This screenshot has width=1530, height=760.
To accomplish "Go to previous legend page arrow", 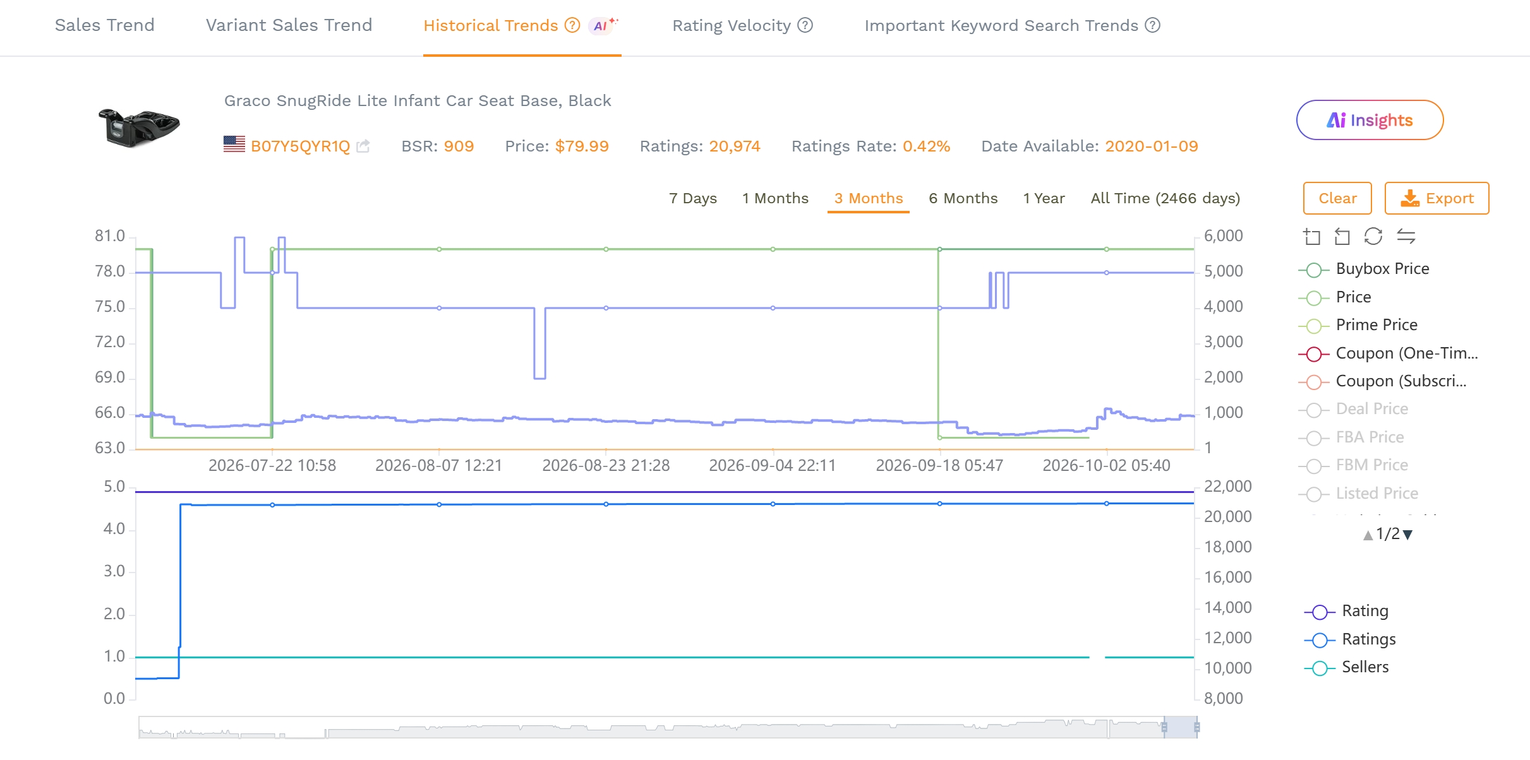I will (1368, 535).
